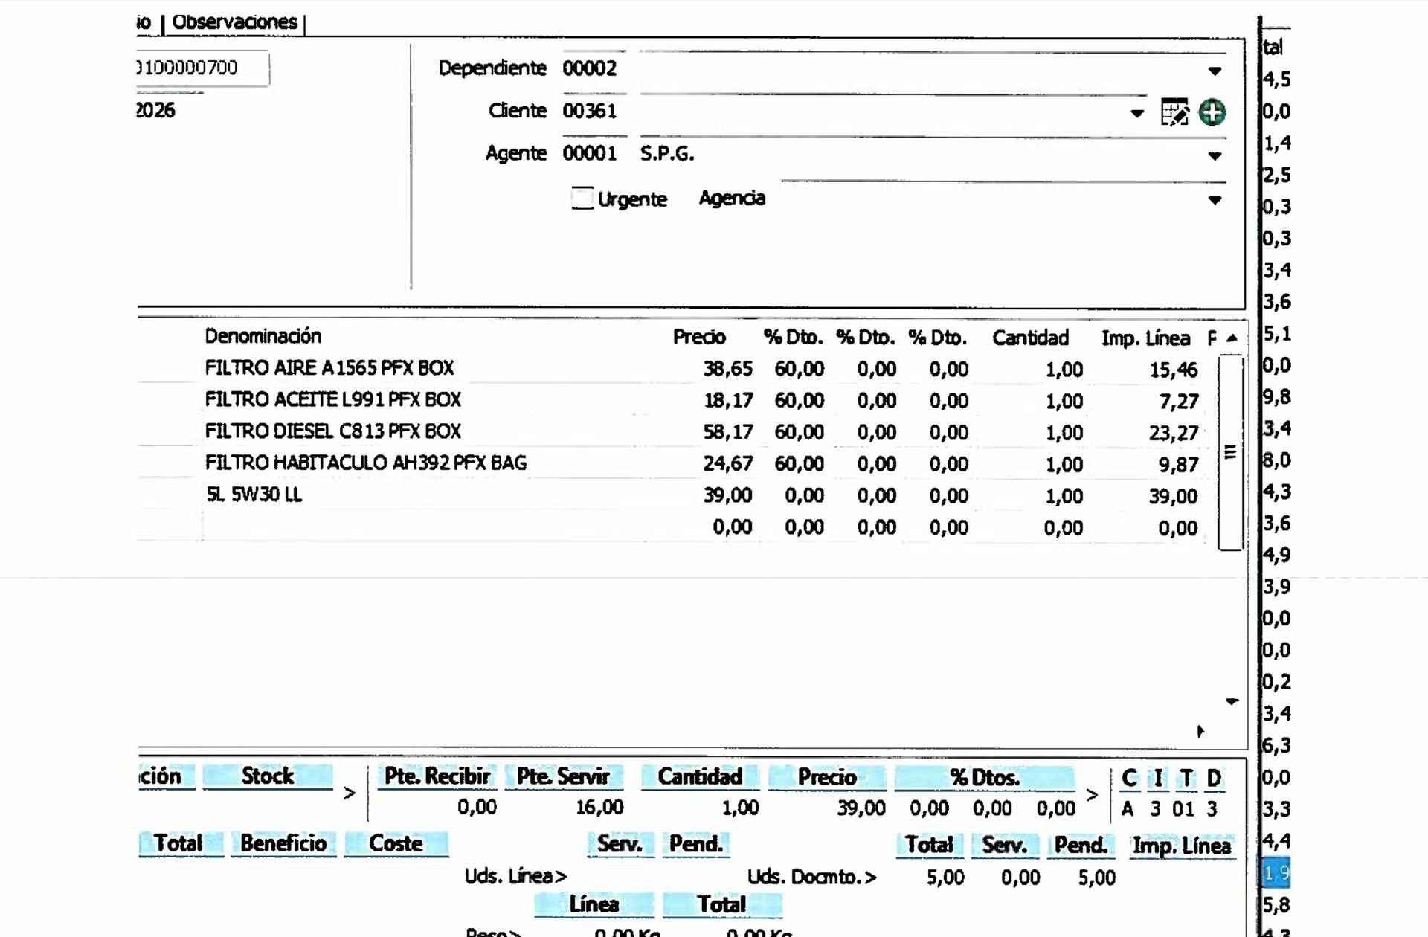This screenshot has width=1428, height=937.
Task: Click the Línea header above the weight values
Action: (x=594, y=904)
